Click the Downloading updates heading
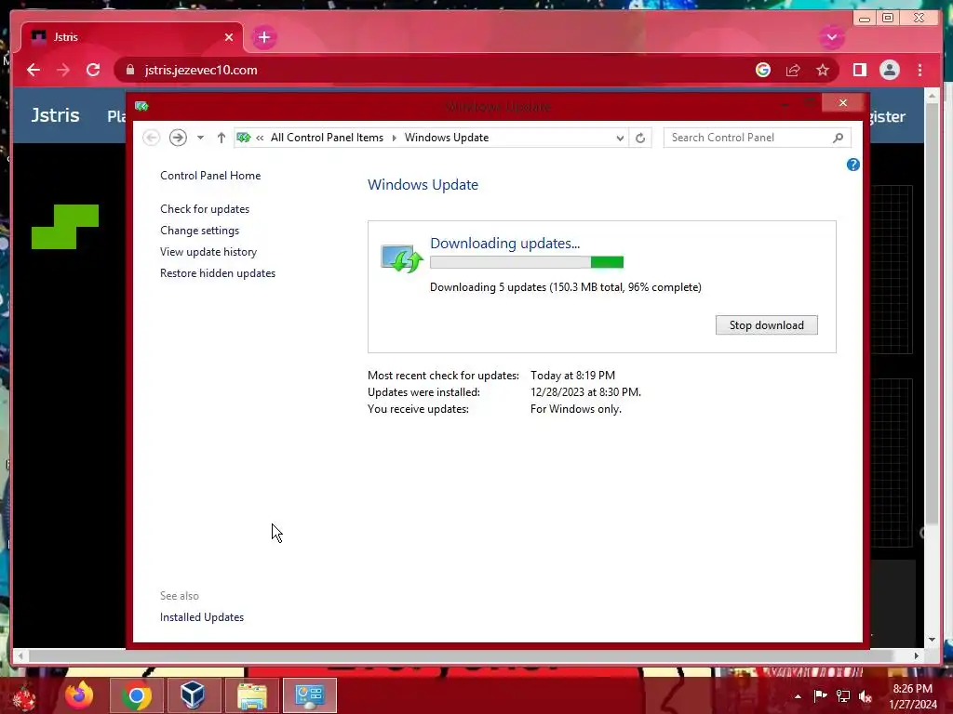953x714 pixels. pos(505,244)
